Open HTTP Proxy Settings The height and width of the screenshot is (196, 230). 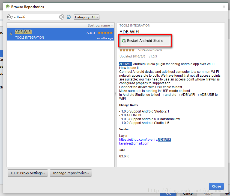tap(28, 173)
